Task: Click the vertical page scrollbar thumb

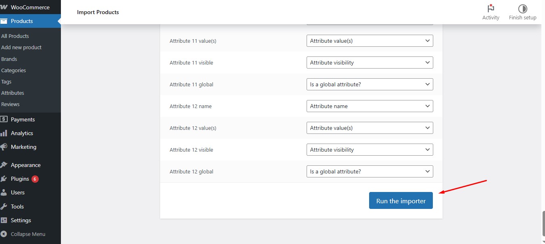Action: coord(543,224)
